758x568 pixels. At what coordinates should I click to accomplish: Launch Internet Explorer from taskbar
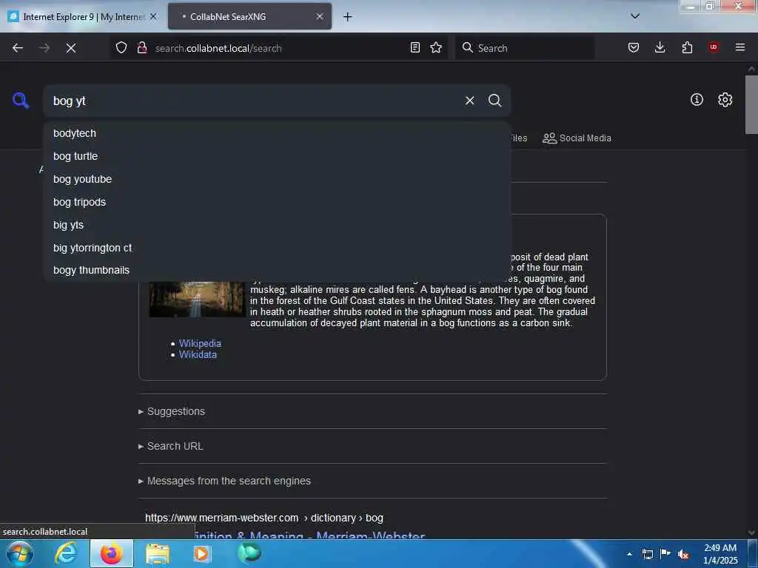click(66, 553)
